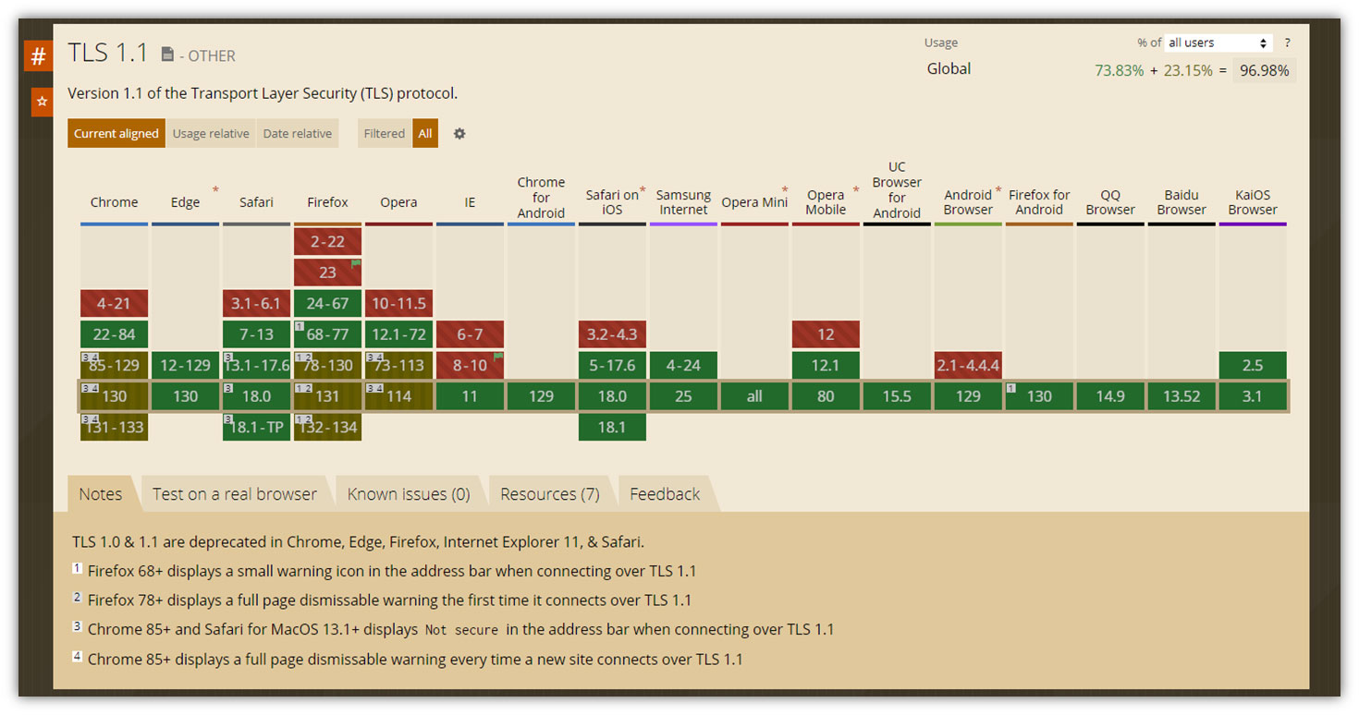
Task: Click the asterisk beside the Edge column header
Action: (214, 188)
